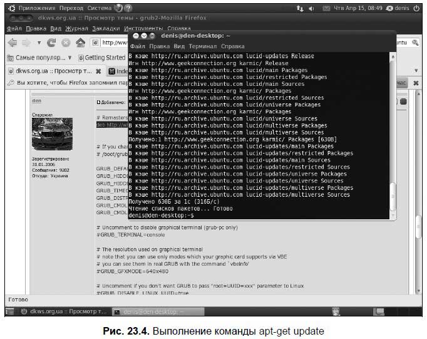Click the terminal scrollbar up arrow
Viewport: 427px width, 339px height.
[393, 56]
